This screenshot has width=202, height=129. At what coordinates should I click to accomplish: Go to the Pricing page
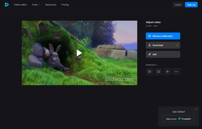pyautogui.click(x=65, y=5)
